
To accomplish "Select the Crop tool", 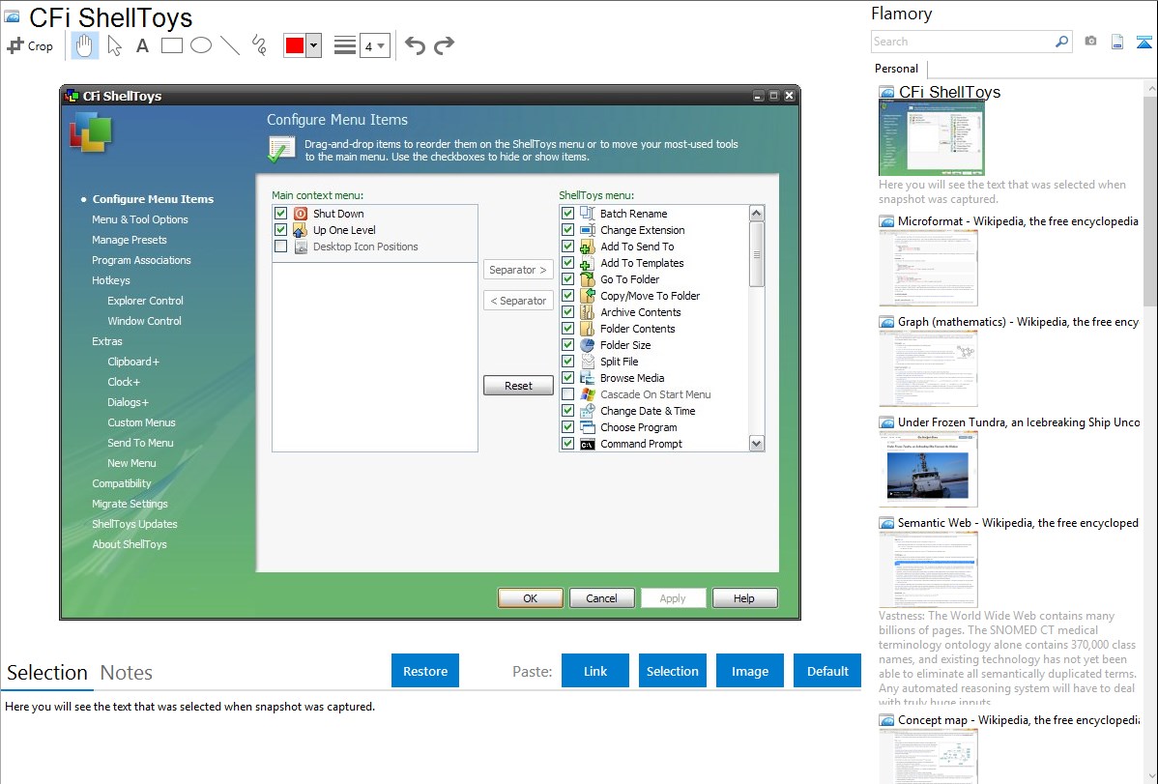I will 30,45.
